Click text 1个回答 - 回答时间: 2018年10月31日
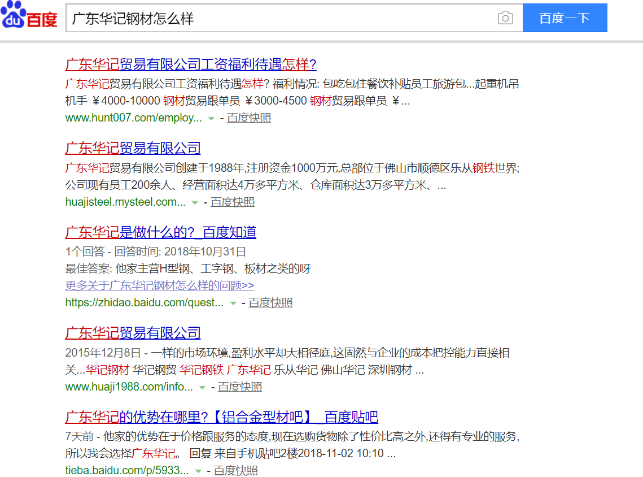The height and width of the screenshot is (477, 643). (156, 251)
